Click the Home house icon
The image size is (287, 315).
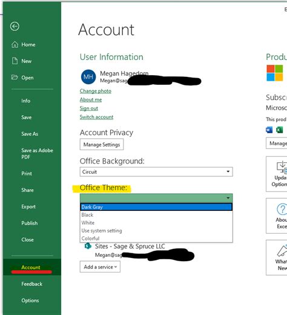click(15, 44)
